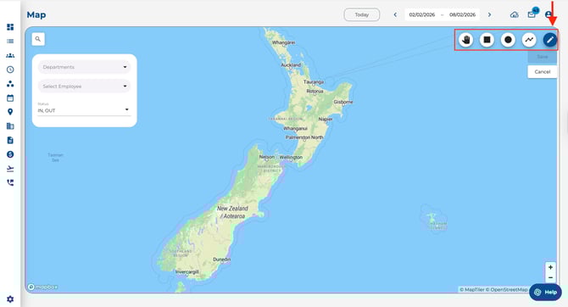568x307 pixels.
Task: Click the Invercargill label on map
Action: point(187,271)
